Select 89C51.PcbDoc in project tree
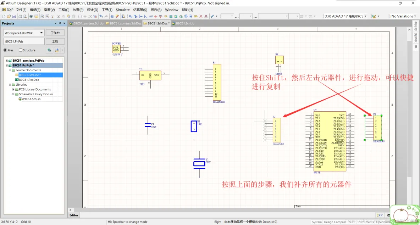The image size is (420, 225). point(29,80)
